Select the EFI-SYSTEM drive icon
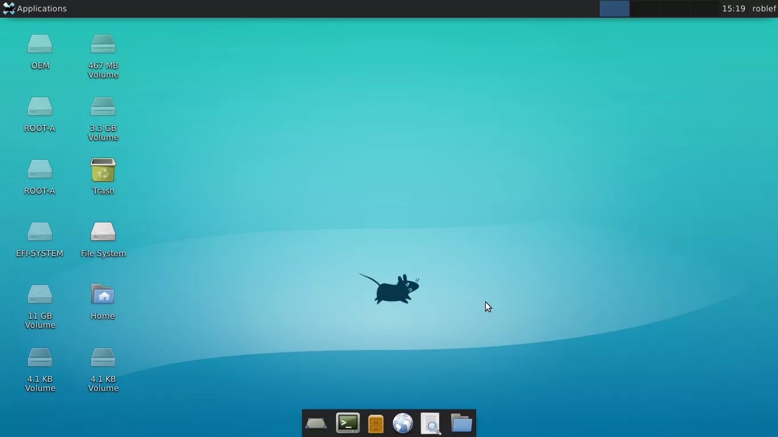Image resolution: width=778 pixels, height=437 pixels. [x=40, y=233]
